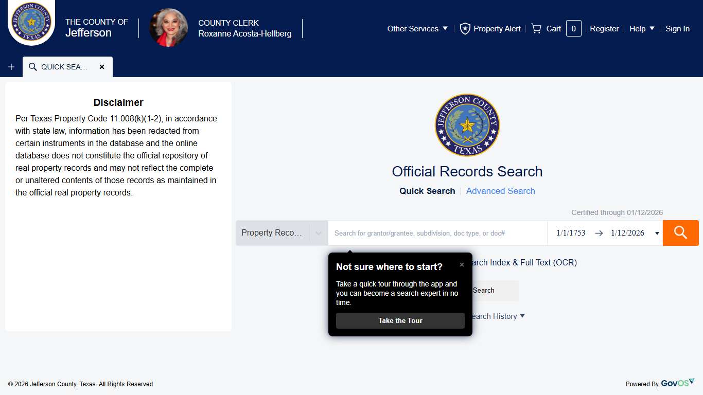Open the date range preset dropdown arrow

[657, 234]
